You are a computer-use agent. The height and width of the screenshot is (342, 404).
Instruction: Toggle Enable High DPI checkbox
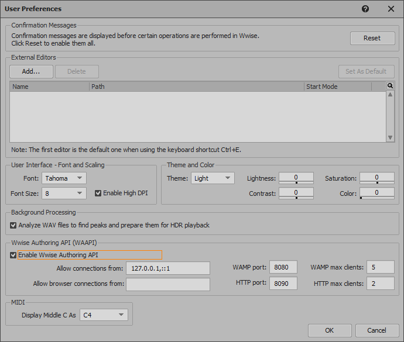98,193
